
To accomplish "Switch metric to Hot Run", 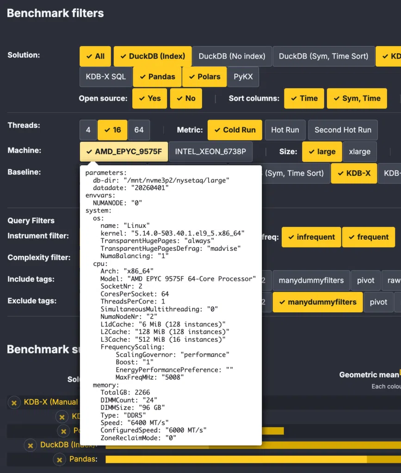I will (x=285, y=130).
